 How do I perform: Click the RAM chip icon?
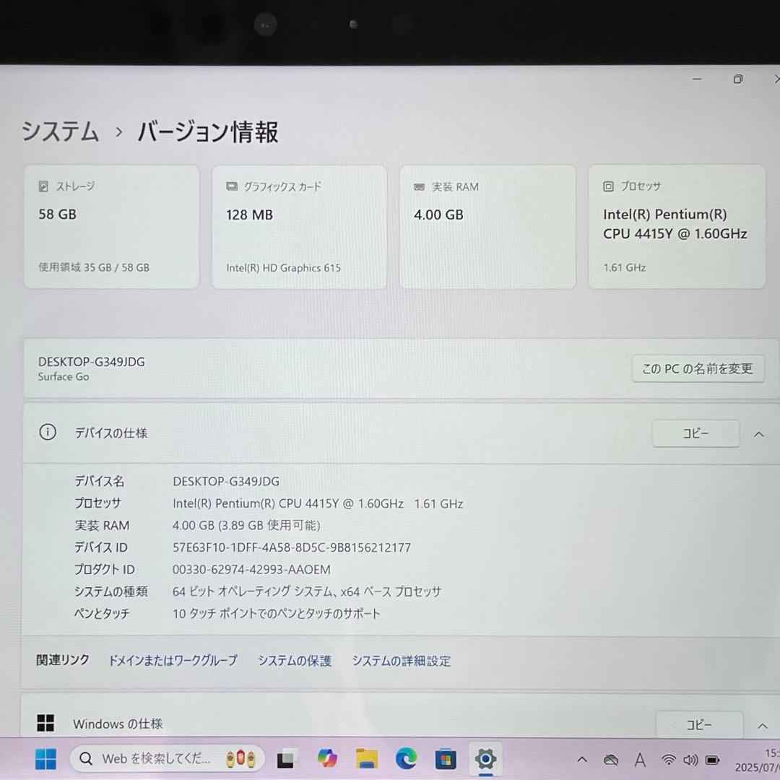[420, 186]
